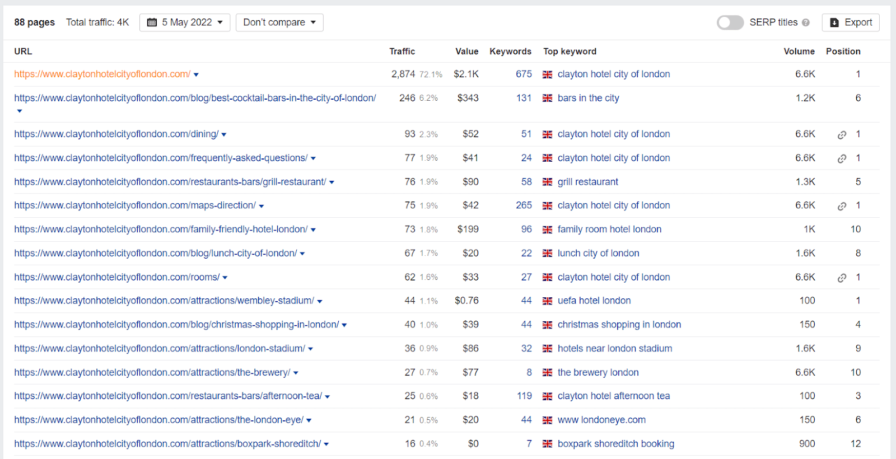Open the maps-direction page URL link
This screenshot has height=459, width=896.
[135, 205]
